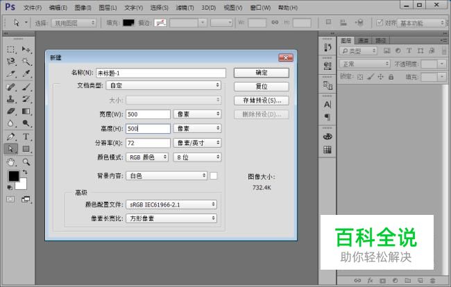Open resolution unit dropdown 像素/英寸
The width and height of the screenshot is (451, 287).
pos(197,143)
